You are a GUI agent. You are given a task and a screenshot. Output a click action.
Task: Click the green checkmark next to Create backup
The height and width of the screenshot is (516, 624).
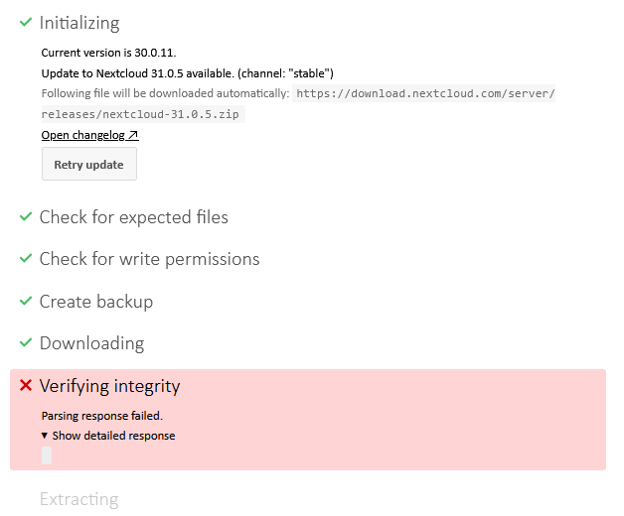point(26,301)
